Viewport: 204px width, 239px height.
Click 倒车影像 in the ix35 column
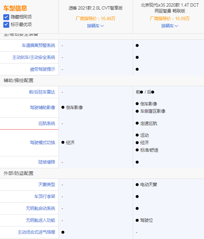click(149, 104)
